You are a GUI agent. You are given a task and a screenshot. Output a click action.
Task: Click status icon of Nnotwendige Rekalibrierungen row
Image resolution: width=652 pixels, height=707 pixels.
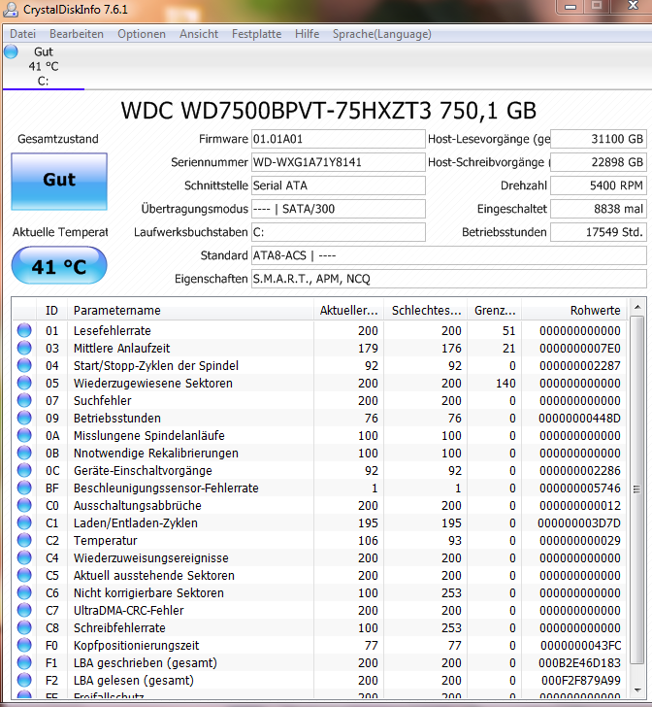tap(24, 454)
